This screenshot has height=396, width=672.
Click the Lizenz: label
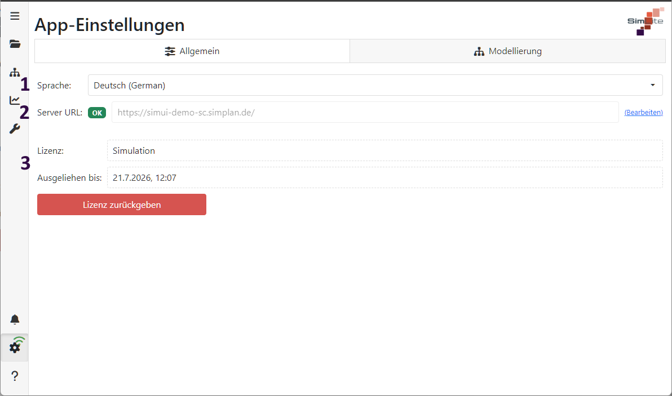[x=50, y=151]
